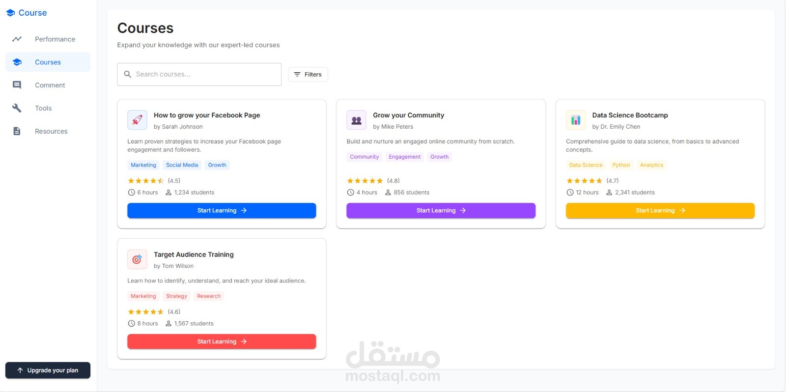Click the people icon on Grow your Community
786x392 pixels.
pos(356,120)
